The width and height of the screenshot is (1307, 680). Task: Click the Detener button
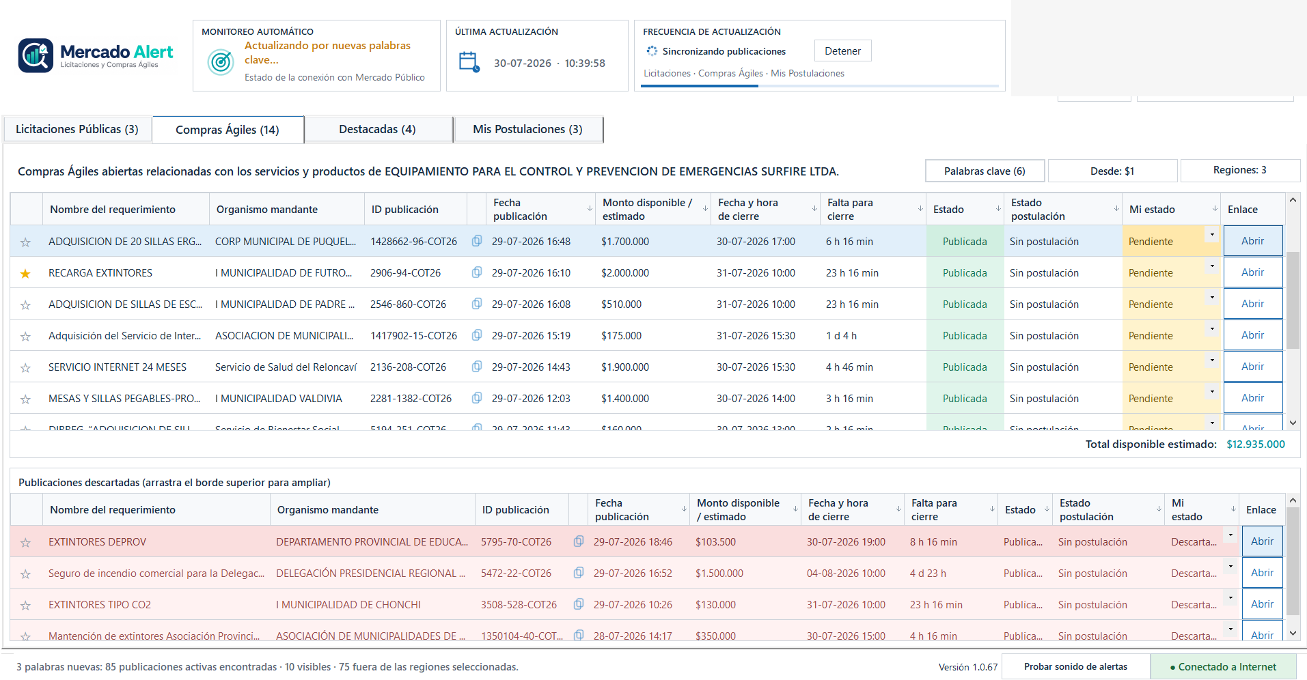pos(842,51)
